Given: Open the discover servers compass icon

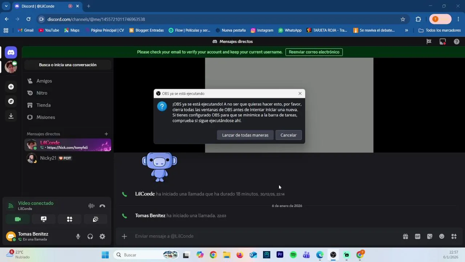Looking at the screenshot, I should (x=11, y=101).
